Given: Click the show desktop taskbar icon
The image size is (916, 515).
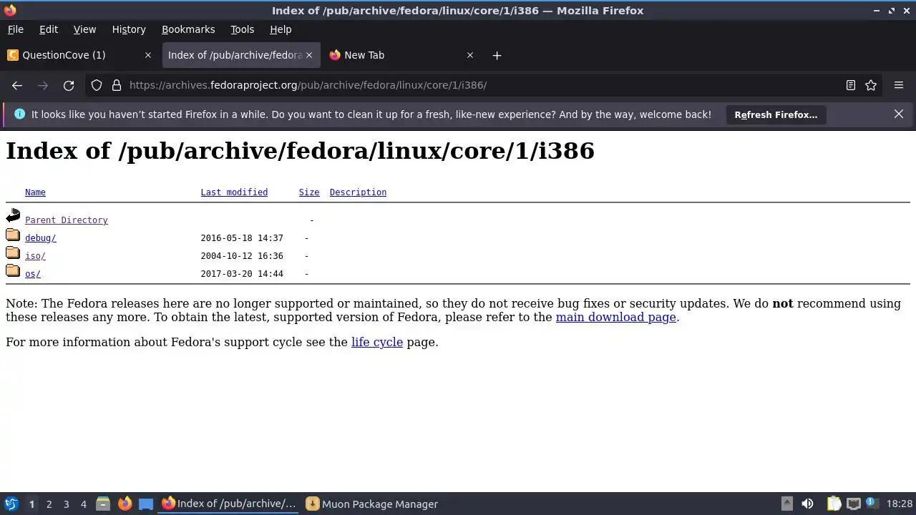Looking at the screenshot, I should [x=146, y=504].
